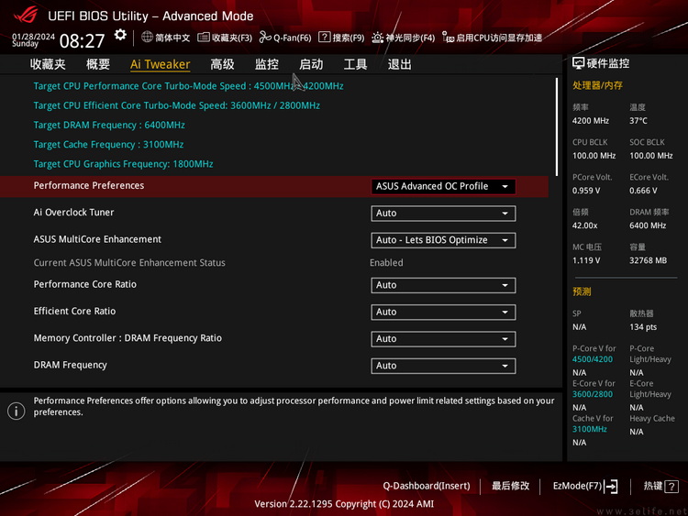Screen dimensions: 688x516
Task: Click 最后修改 button
Action: tap(510, 486)
